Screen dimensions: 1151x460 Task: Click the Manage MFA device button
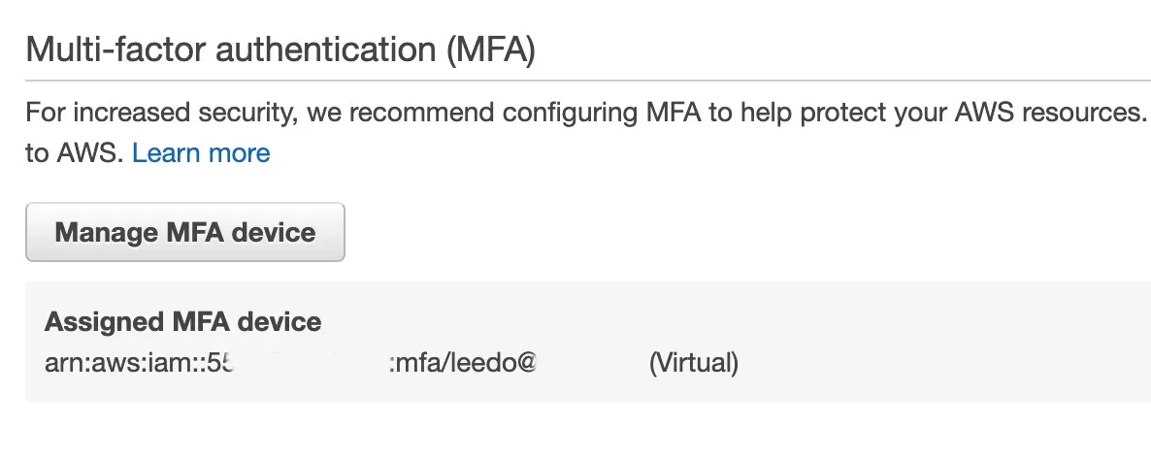[x=184, y=233]
